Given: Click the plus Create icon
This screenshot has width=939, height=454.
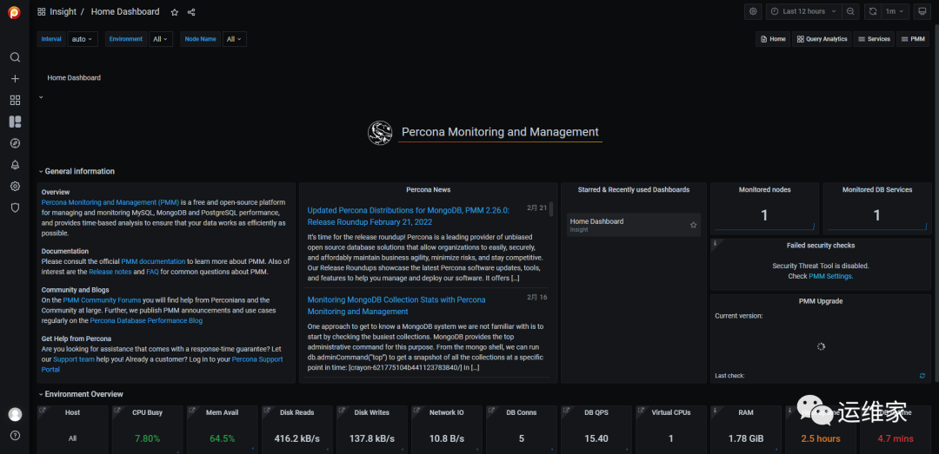Looking at the screenshot, I should (15, 78).
